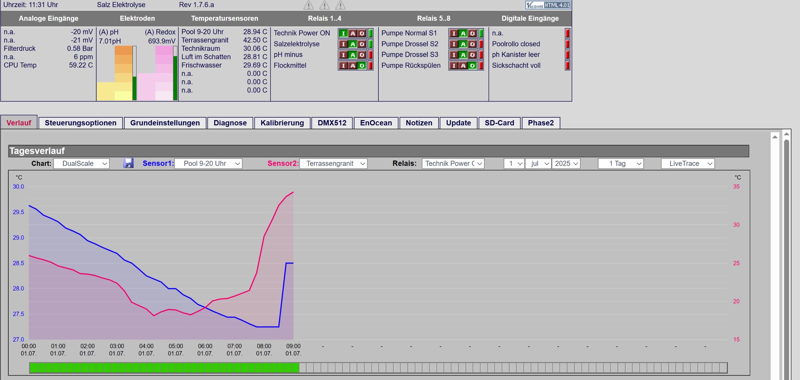This screenshot has height=380, width=800.
Task: Open the EnOcean tab
Action: click(x=376, y=123)
